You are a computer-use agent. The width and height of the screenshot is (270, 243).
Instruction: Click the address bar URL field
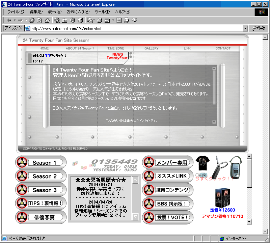(136, 28)
